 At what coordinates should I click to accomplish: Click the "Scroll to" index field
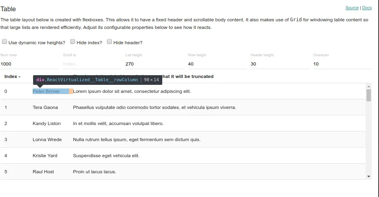coord(92,64)
